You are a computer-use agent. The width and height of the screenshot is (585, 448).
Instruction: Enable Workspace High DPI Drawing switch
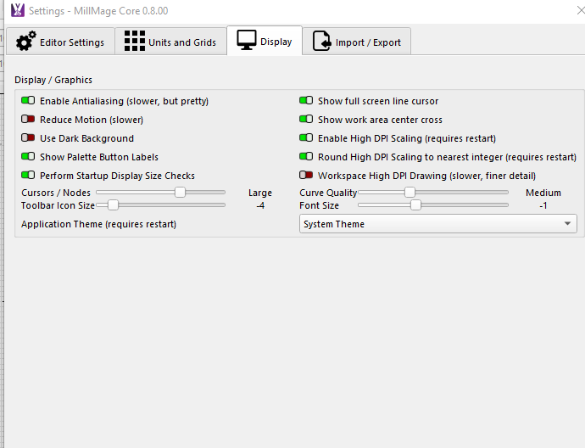pyautogui.click(x=306, y=176)
